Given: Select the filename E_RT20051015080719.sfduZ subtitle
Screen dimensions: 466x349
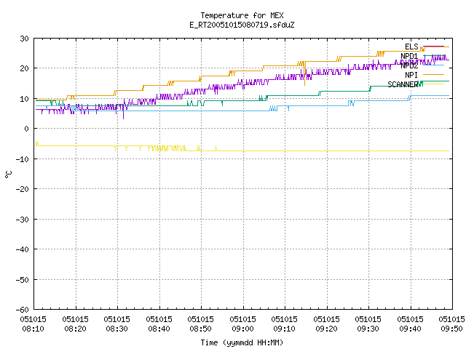Looking at the screenshot, I should coord(242,25).
